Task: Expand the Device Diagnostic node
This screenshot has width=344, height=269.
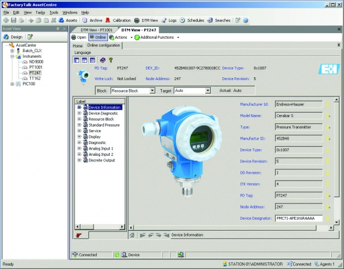Action: (79, 113)
